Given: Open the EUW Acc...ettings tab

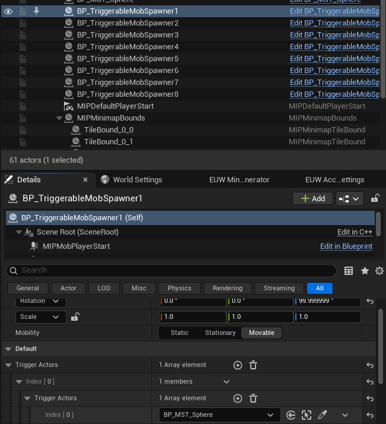Looking at the screenshot, I should pos(335,180).
